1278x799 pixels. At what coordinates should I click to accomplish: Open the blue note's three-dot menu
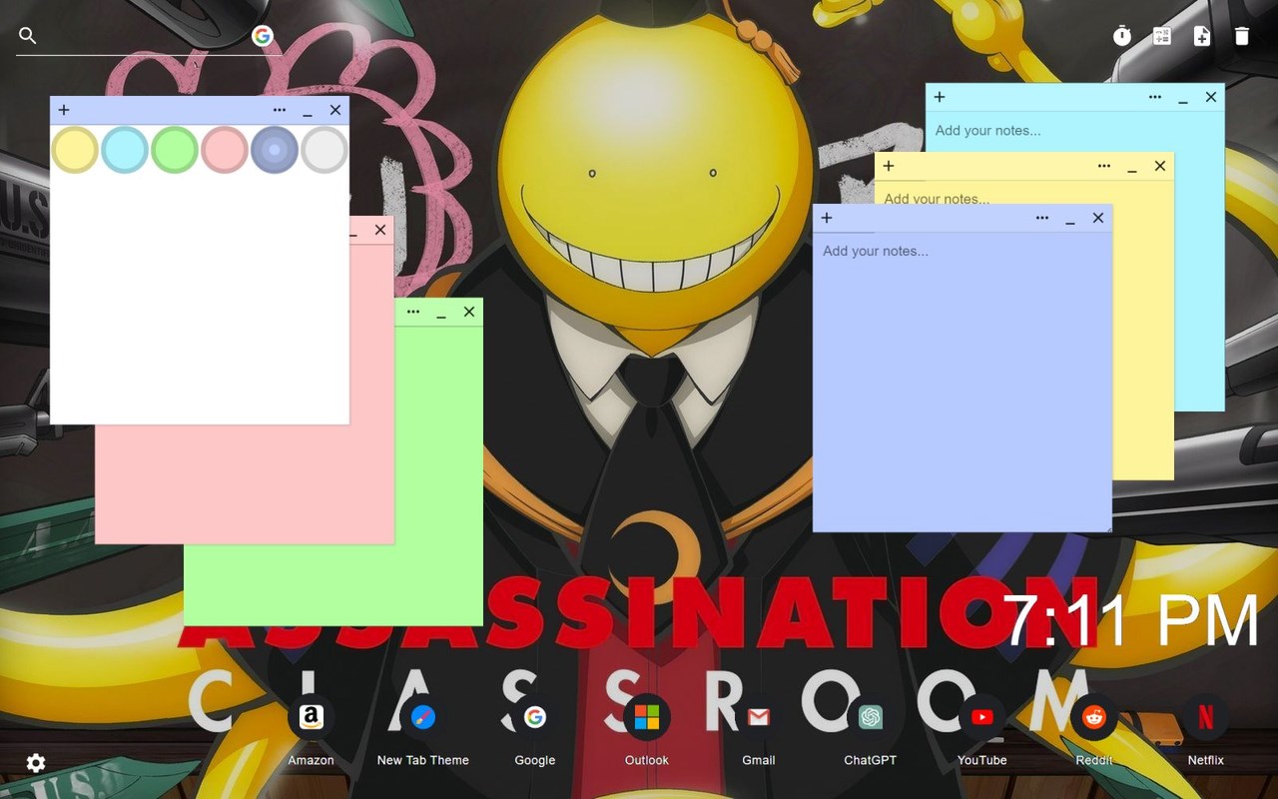pos(1042,218)
